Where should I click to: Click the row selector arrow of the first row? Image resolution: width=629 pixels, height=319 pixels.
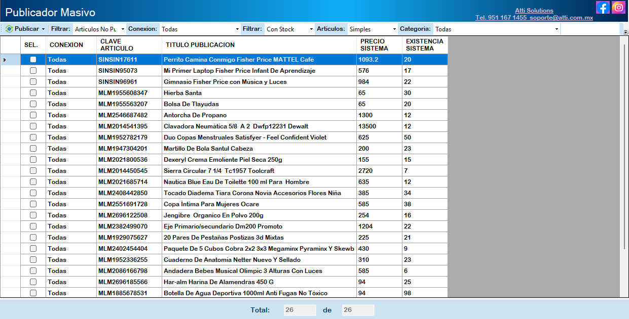click(x=5, y=60)
